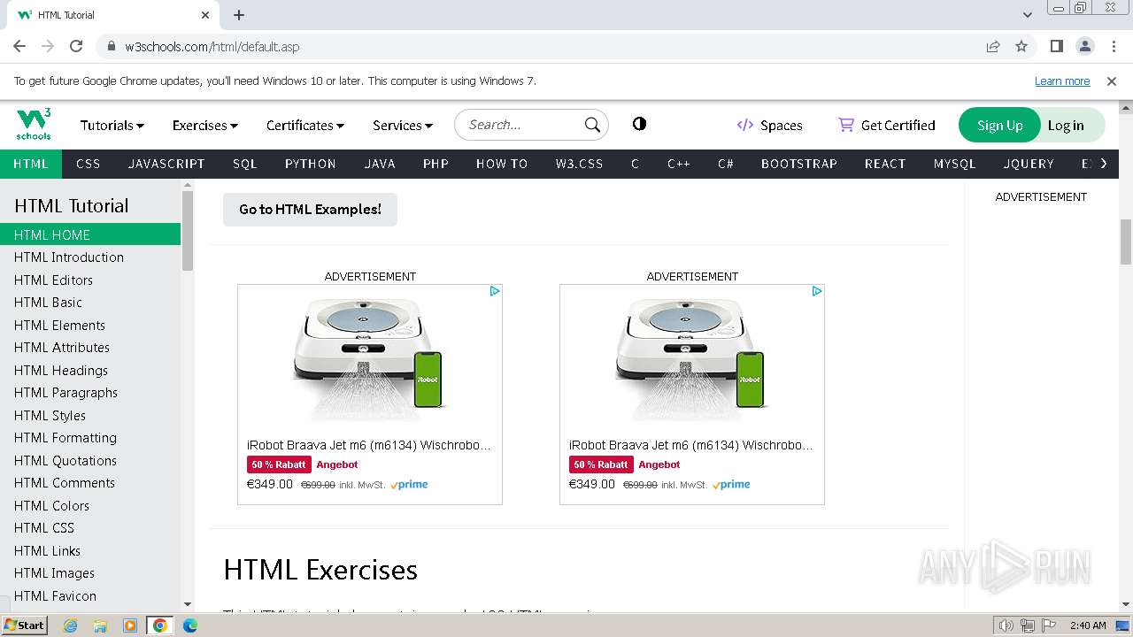This screenshot has height=637, width=1133.
Task: Click the AdChoices icon on left ad
Action: click(495, 291)
